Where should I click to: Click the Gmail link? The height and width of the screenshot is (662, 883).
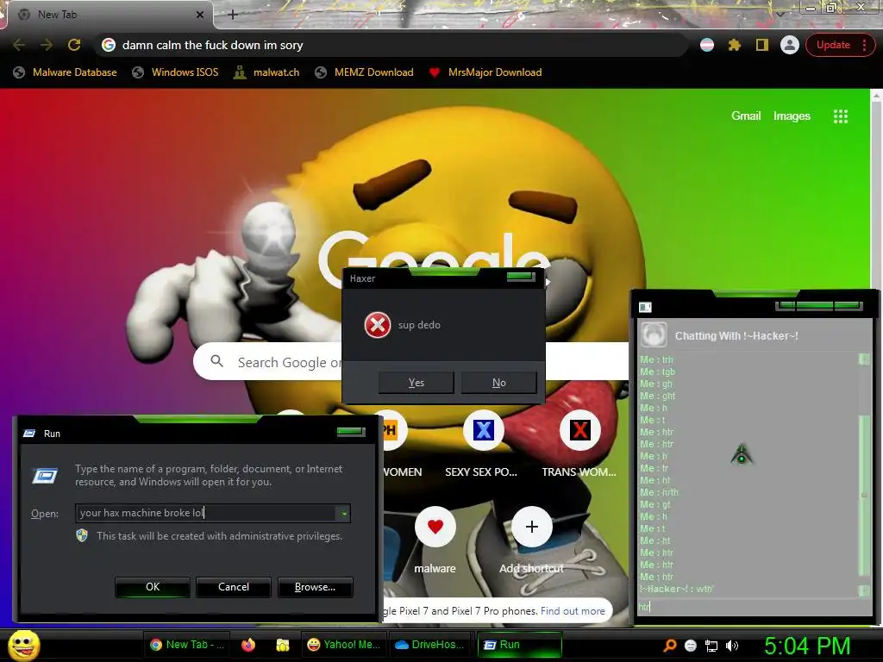point(746,116)
